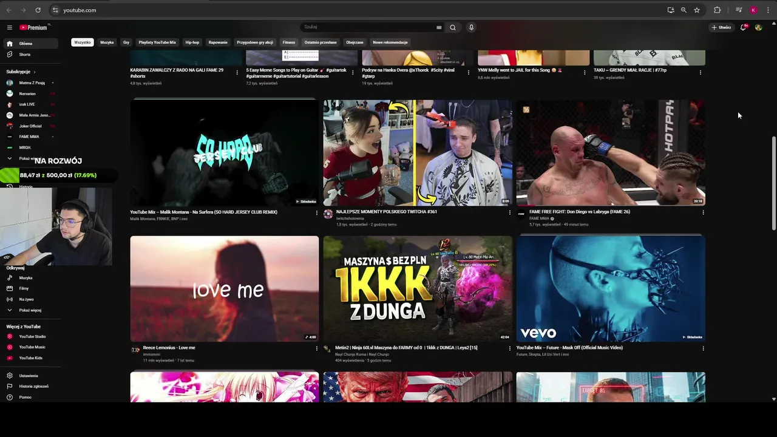Open more options for Najlepsze Momenty Polskiego Twitcha

click(x=509, y=213)
